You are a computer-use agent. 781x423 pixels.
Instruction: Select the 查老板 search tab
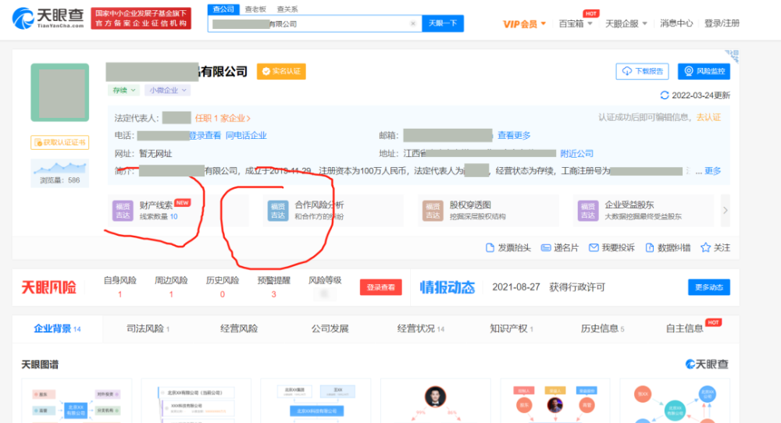255,9
